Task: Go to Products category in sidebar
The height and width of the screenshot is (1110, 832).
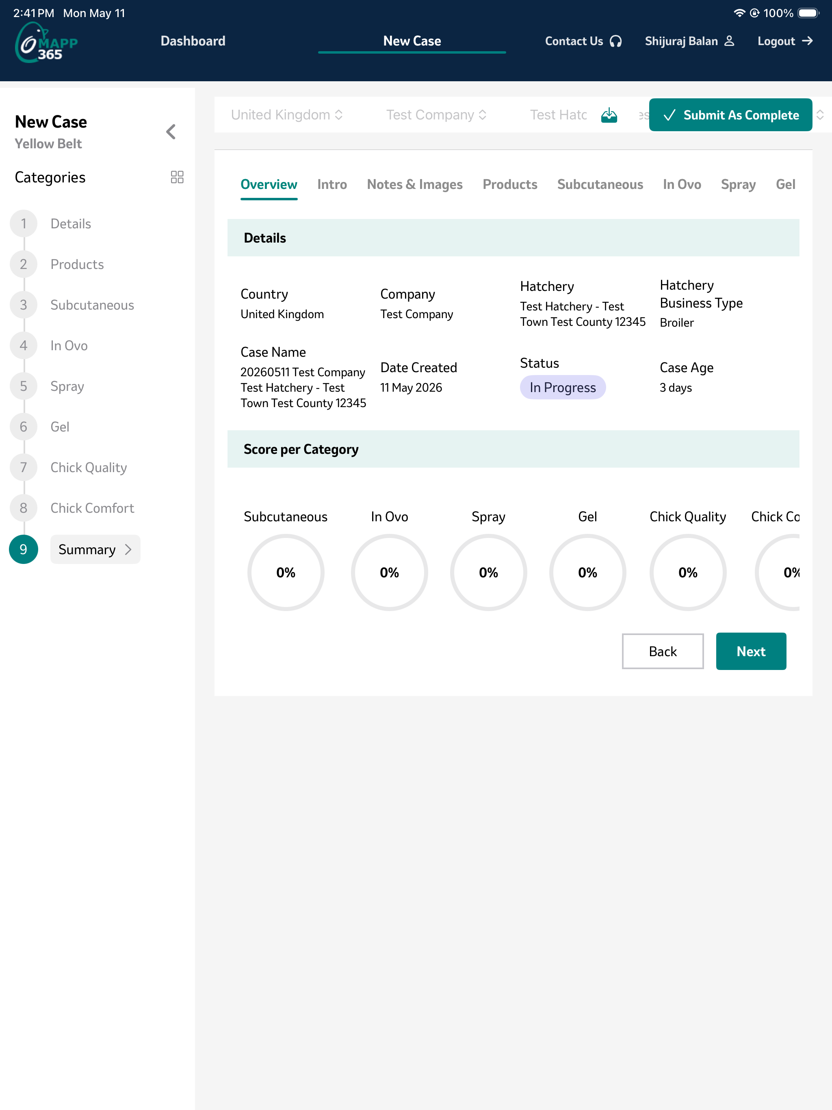Action: 77,264
